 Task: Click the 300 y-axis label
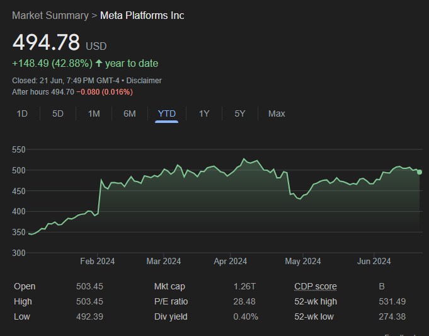19,253
